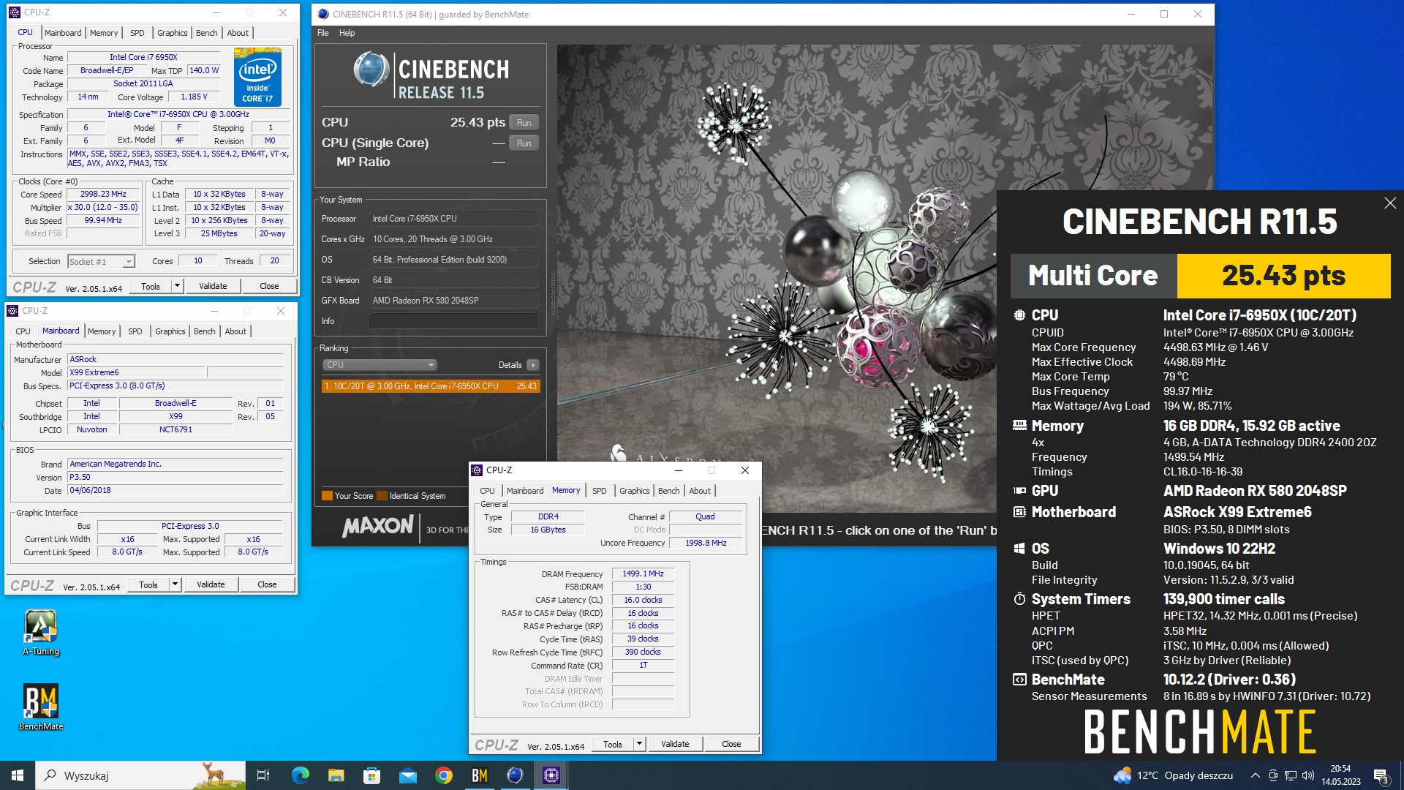1404x790 pixels.
Task: Click the Cinebench window title icon
Action: pos(323,14)
